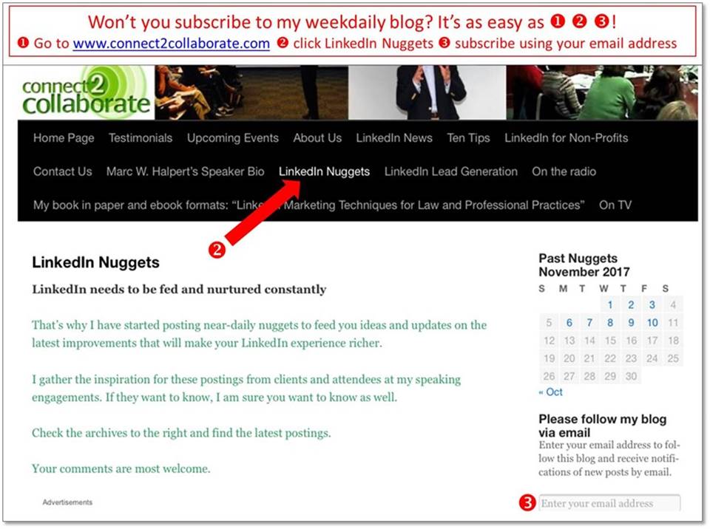
Task: Open the Ten Tips page
Action: point(468,138)
